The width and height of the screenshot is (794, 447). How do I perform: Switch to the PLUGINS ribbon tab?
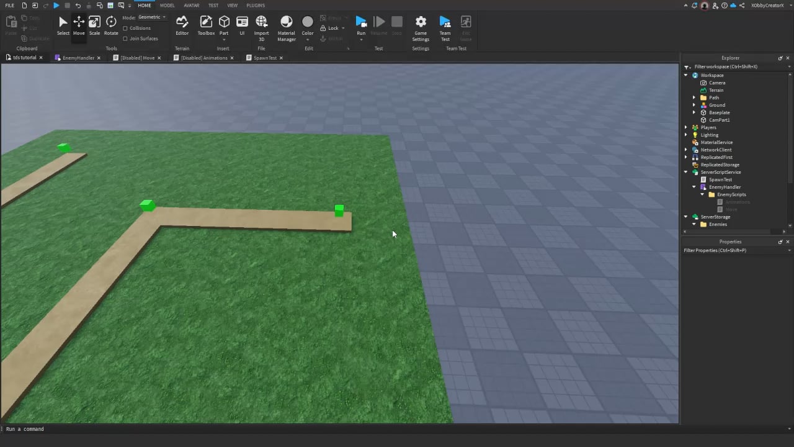[256, 6]
